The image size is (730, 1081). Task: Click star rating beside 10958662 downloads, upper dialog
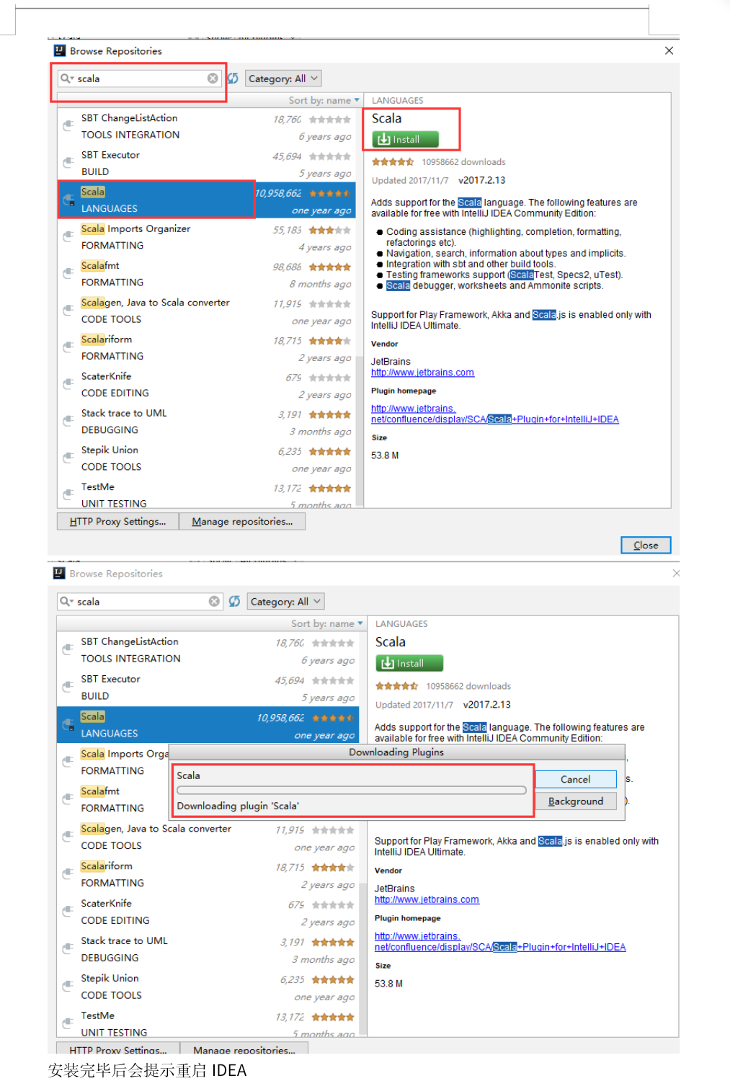tap(393, 162)
